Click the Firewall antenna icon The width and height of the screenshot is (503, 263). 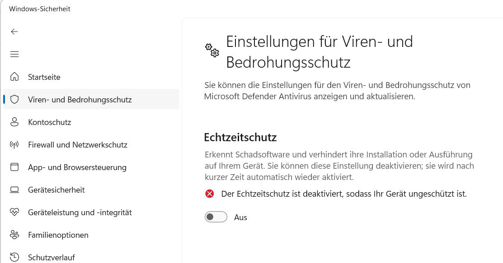[x=14, y=144]
